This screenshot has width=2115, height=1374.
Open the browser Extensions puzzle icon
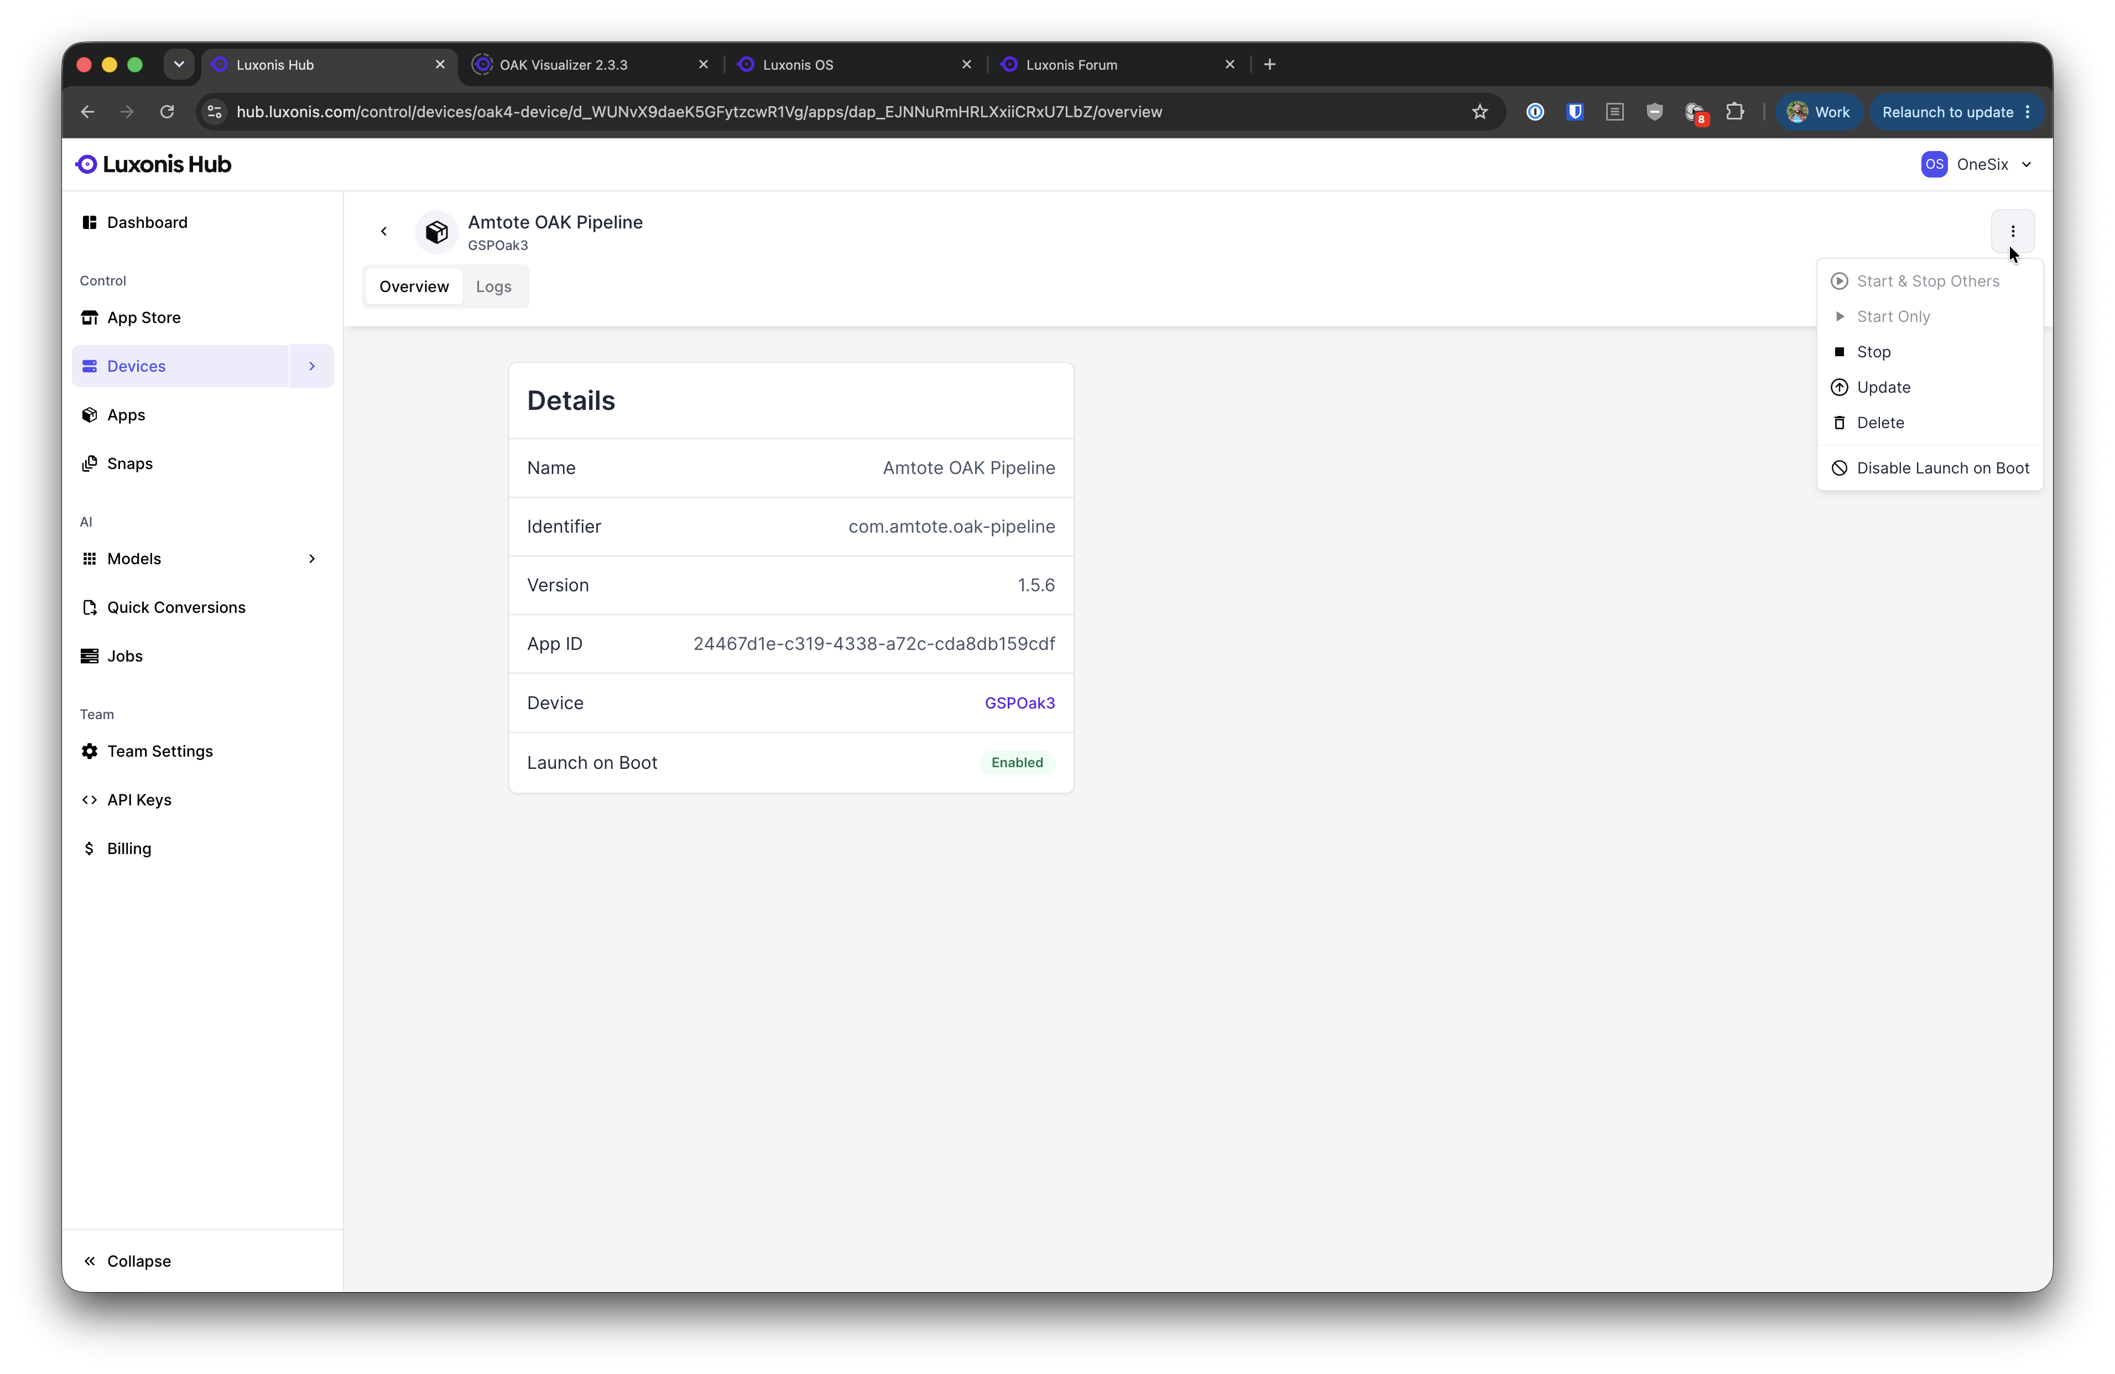click(x=1734, y=112)
